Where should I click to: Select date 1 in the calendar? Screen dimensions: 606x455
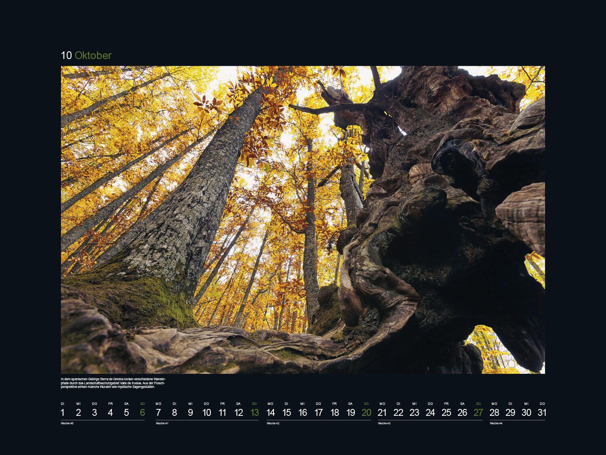click(x=63, y=413)
